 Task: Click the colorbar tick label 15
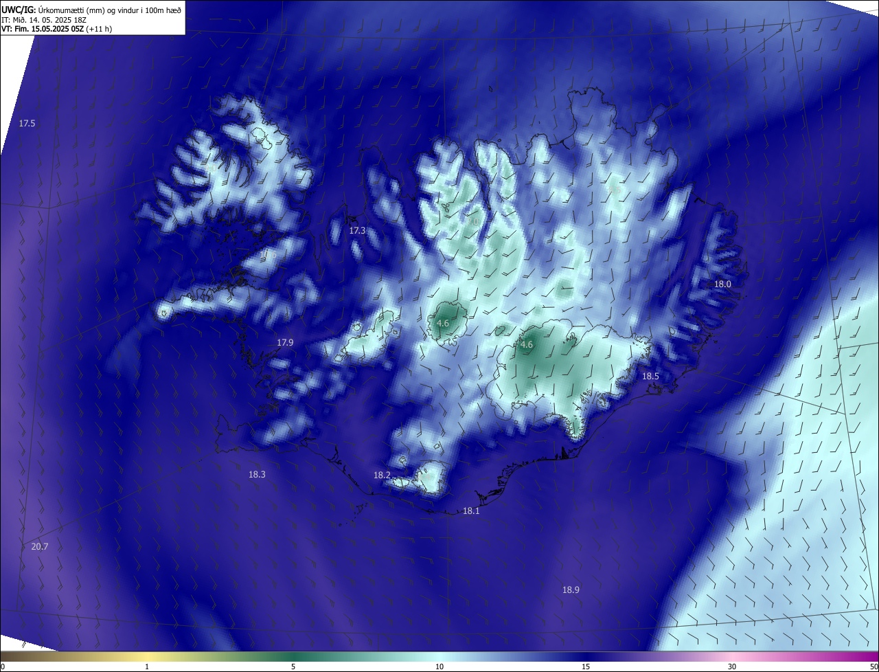(586, 667)
